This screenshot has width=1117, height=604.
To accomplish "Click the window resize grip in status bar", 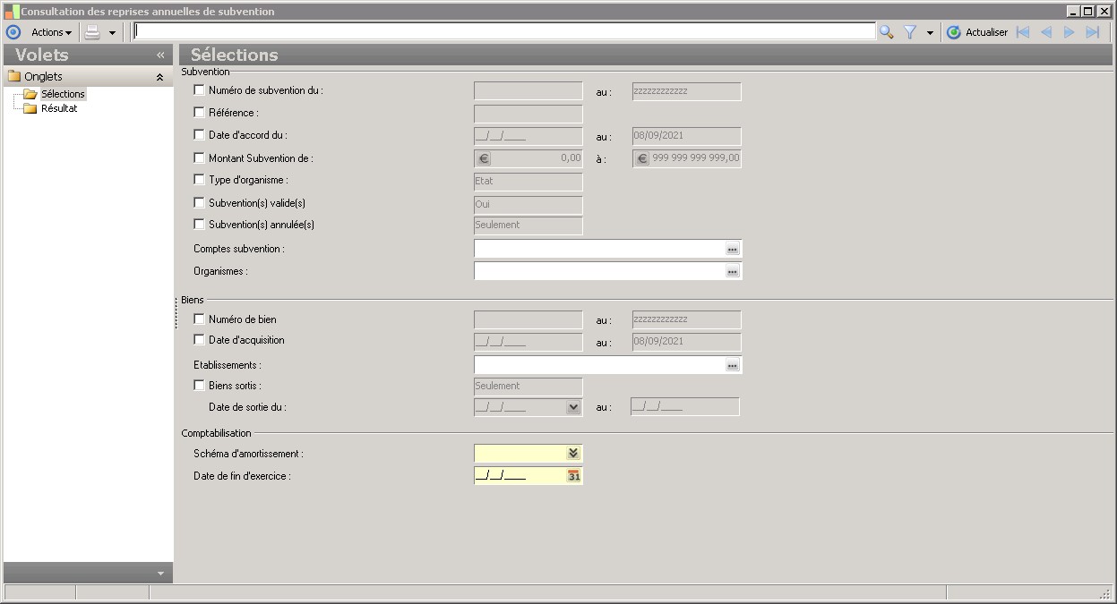I will coord(1105,593).
